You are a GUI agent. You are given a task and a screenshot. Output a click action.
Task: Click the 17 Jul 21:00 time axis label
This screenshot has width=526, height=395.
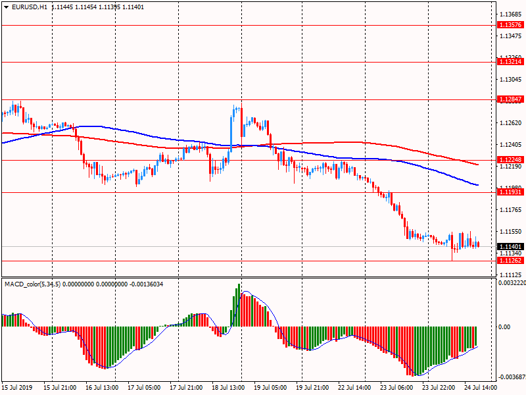click(x=186, y=387)
